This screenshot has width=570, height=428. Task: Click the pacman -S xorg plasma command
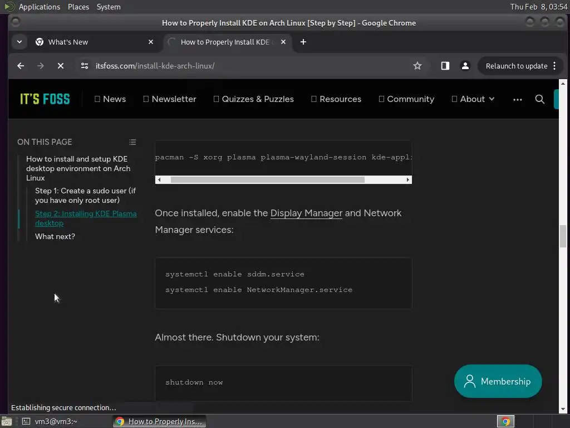283,157
